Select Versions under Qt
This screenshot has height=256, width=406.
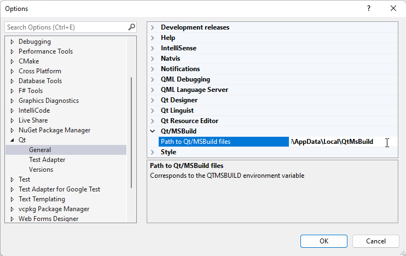(x=41, y=170)
